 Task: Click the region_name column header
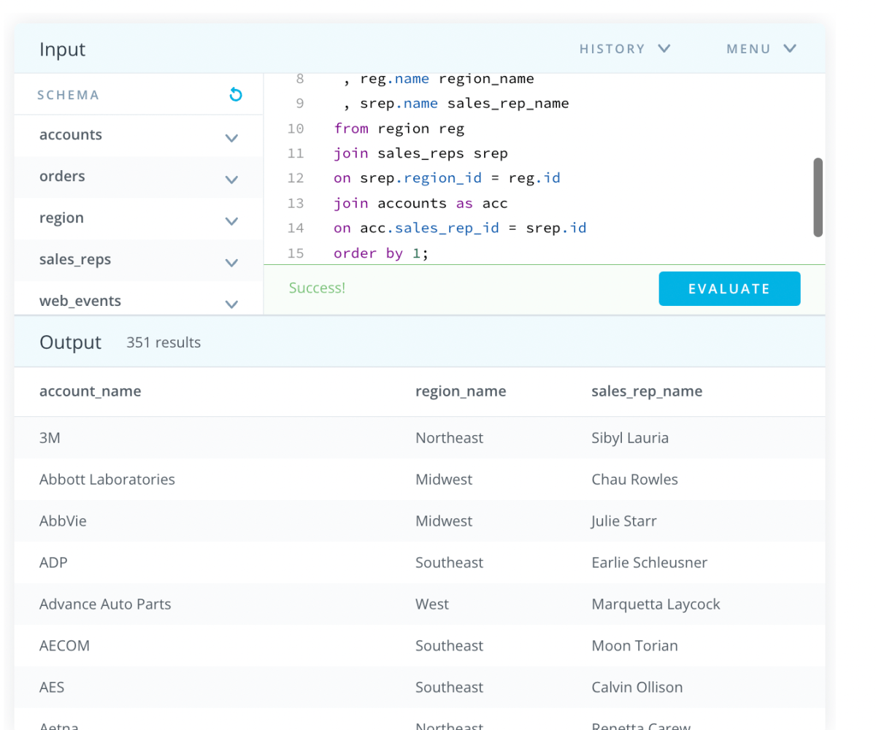[461, 391]
